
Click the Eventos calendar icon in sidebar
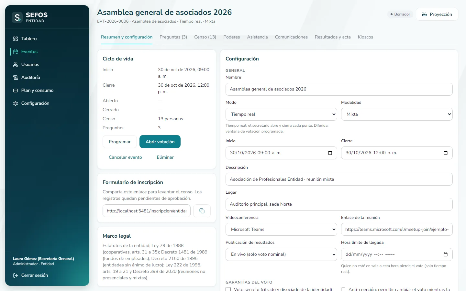pos(16,52)
